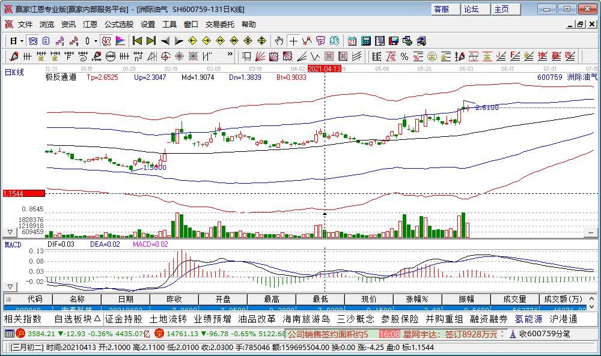Select the 证金持股 tab
The image size is (601, 356).
pos(123,319)
